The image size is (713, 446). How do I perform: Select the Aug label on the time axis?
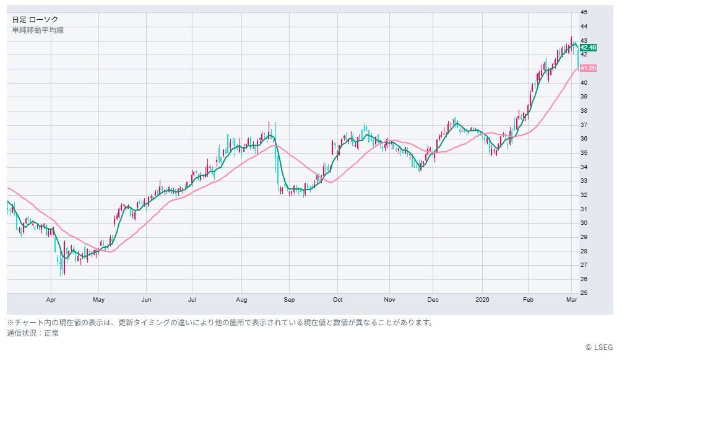pos(241,300)
